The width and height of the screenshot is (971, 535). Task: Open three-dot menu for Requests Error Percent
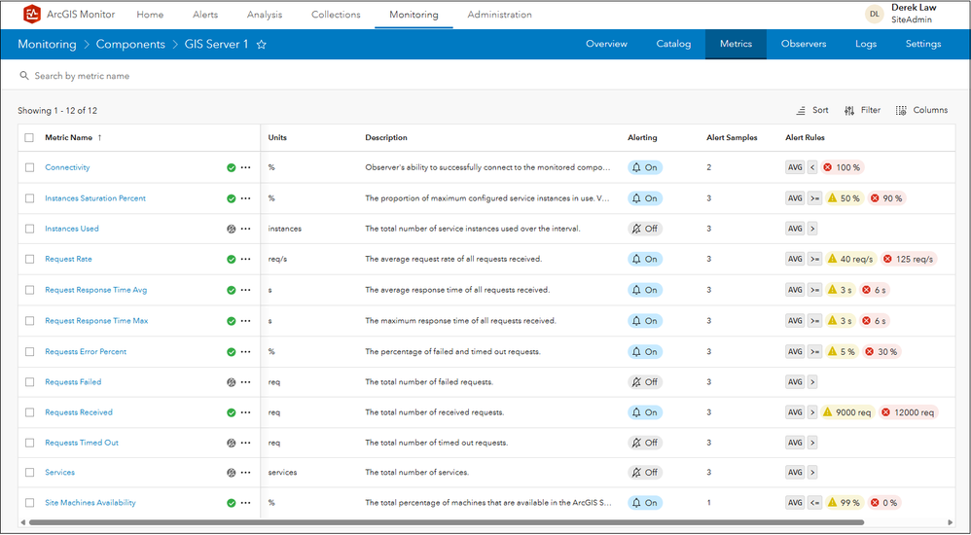pyautogui.click(x=246, y=352)
